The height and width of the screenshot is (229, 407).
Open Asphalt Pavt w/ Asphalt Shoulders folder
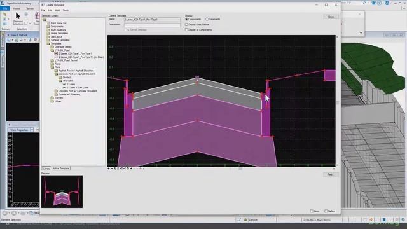click(x=76, y=71)
